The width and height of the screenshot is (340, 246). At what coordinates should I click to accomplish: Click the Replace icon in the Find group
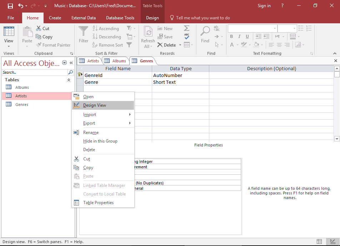pyautogui.click(x=216, y=28)
